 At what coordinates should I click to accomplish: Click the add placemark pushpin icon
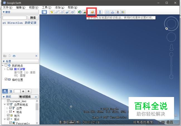pos(52,12)
